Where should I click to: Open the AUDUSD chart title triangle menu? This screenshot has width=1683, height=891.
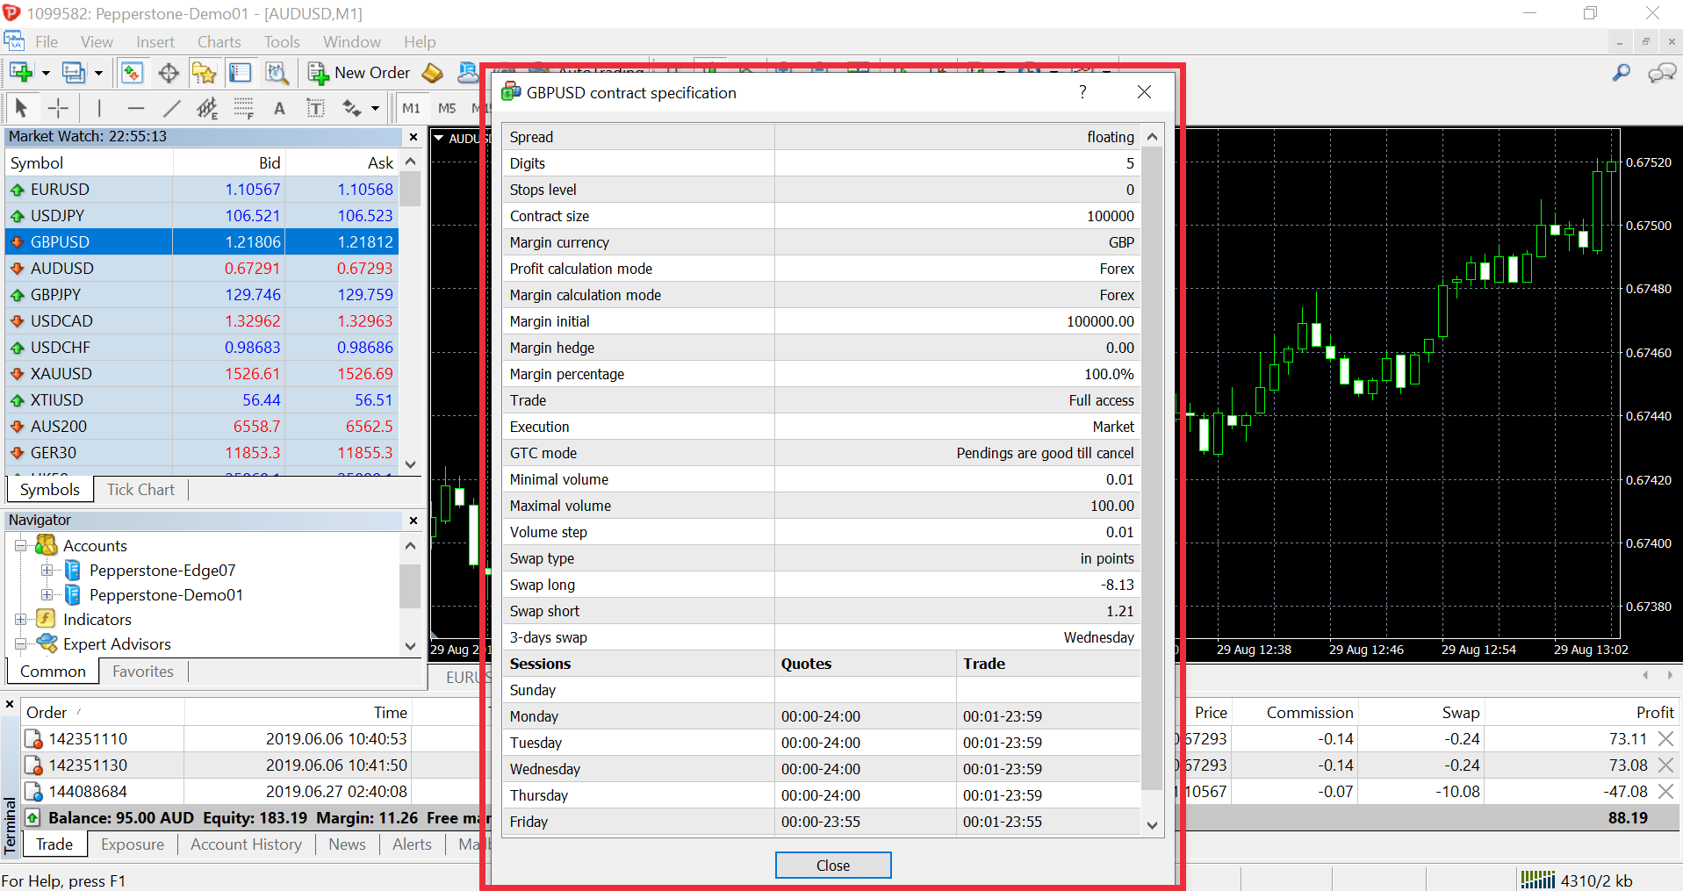tap(439, 139)
